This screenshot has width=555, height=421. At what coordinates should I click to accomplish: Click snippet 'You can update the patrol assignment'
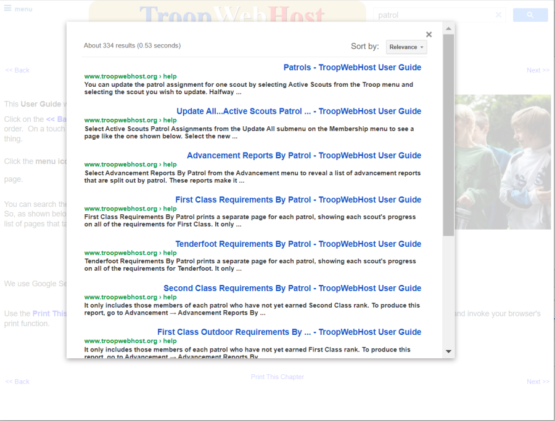point(249,88)
